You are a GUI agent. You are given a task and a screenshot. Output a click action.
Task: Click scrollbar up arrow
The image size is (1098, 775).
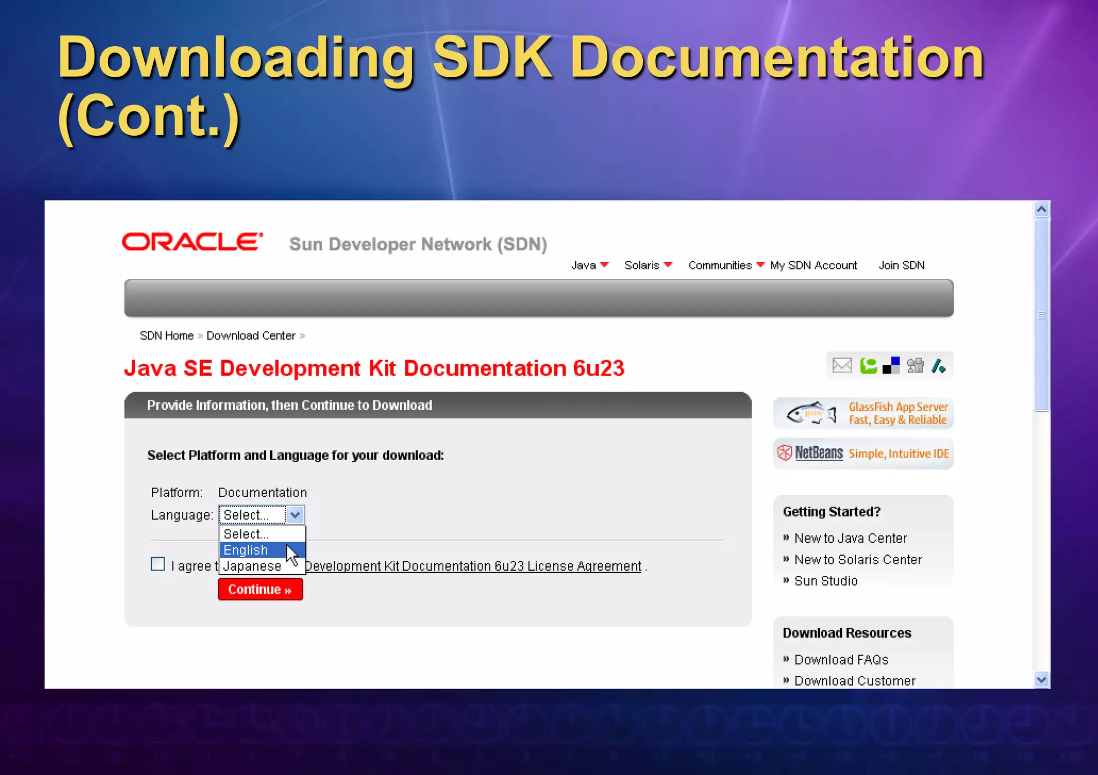1041,209
